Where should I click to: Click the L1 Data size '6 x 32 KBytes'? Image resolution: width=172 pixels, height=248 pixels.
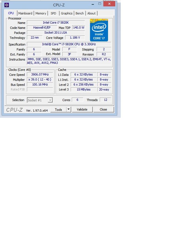click(x=83, y=74)
